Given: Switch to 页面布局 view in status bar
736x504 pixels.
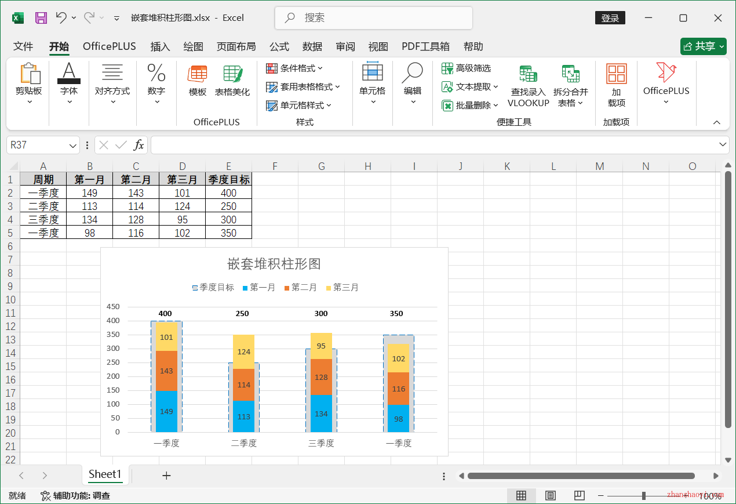Looking at the screenshot, I should [x=550, y=495].
